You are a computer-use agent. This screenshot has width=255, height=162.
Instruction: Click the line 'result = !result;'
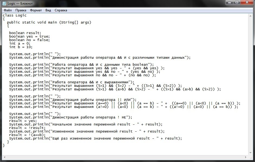click(27, 128)
